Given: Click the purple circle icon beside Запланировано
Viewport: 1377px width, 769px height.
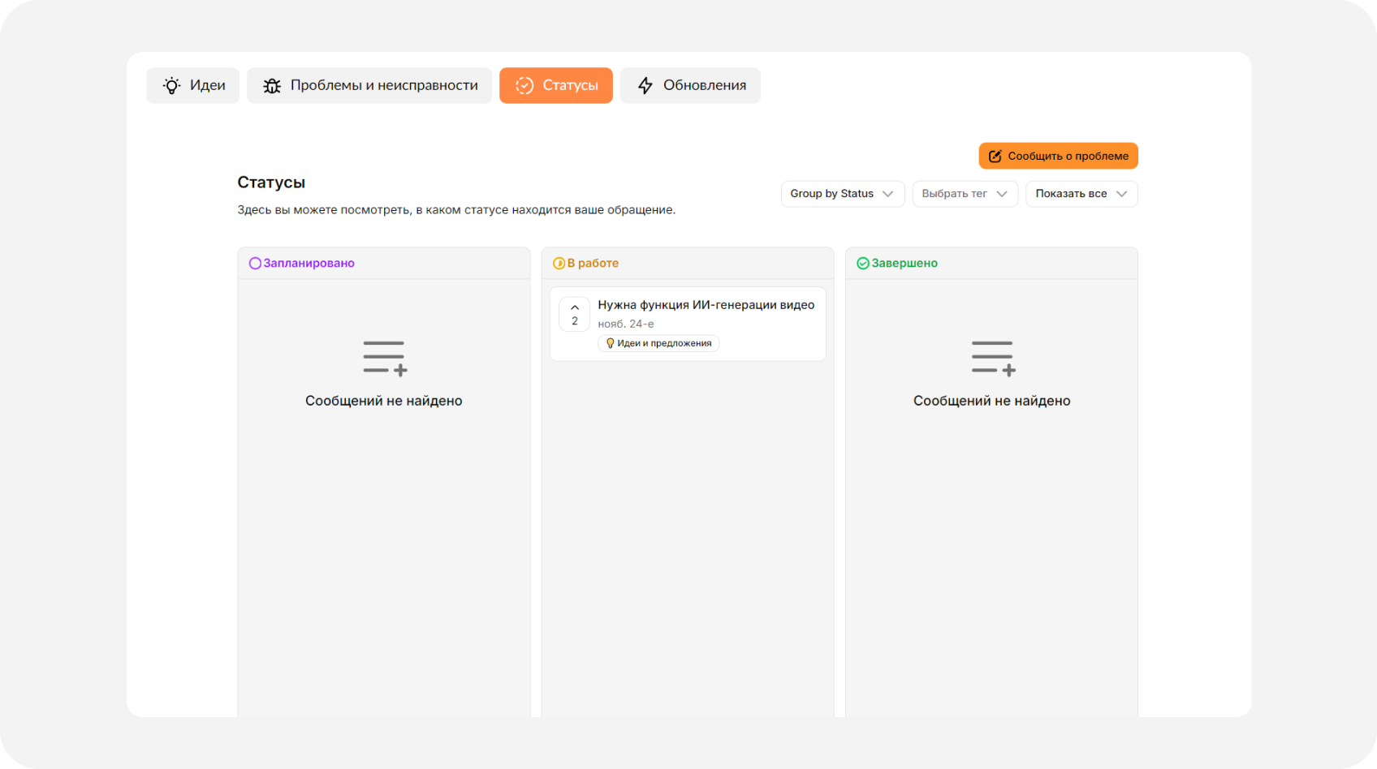Looking at the screenshot, I should coord(255,264).
